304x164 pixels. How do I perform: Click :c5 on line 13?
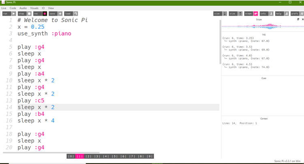(40, 101)
